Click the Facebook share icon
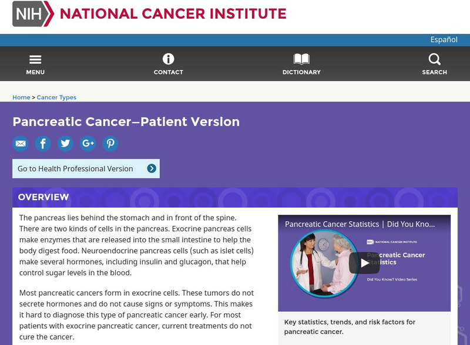Image resolution: width=470 pixels, height=345 pixels. (x=43, y=143)
